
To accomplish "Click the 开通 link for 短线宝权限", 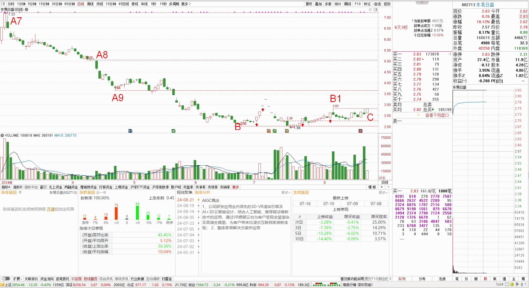I will coord(50,209).
